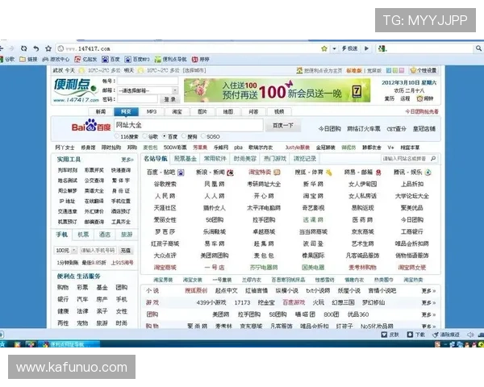
Task: Select the SOSO radio button
Action: coord(202,136)
